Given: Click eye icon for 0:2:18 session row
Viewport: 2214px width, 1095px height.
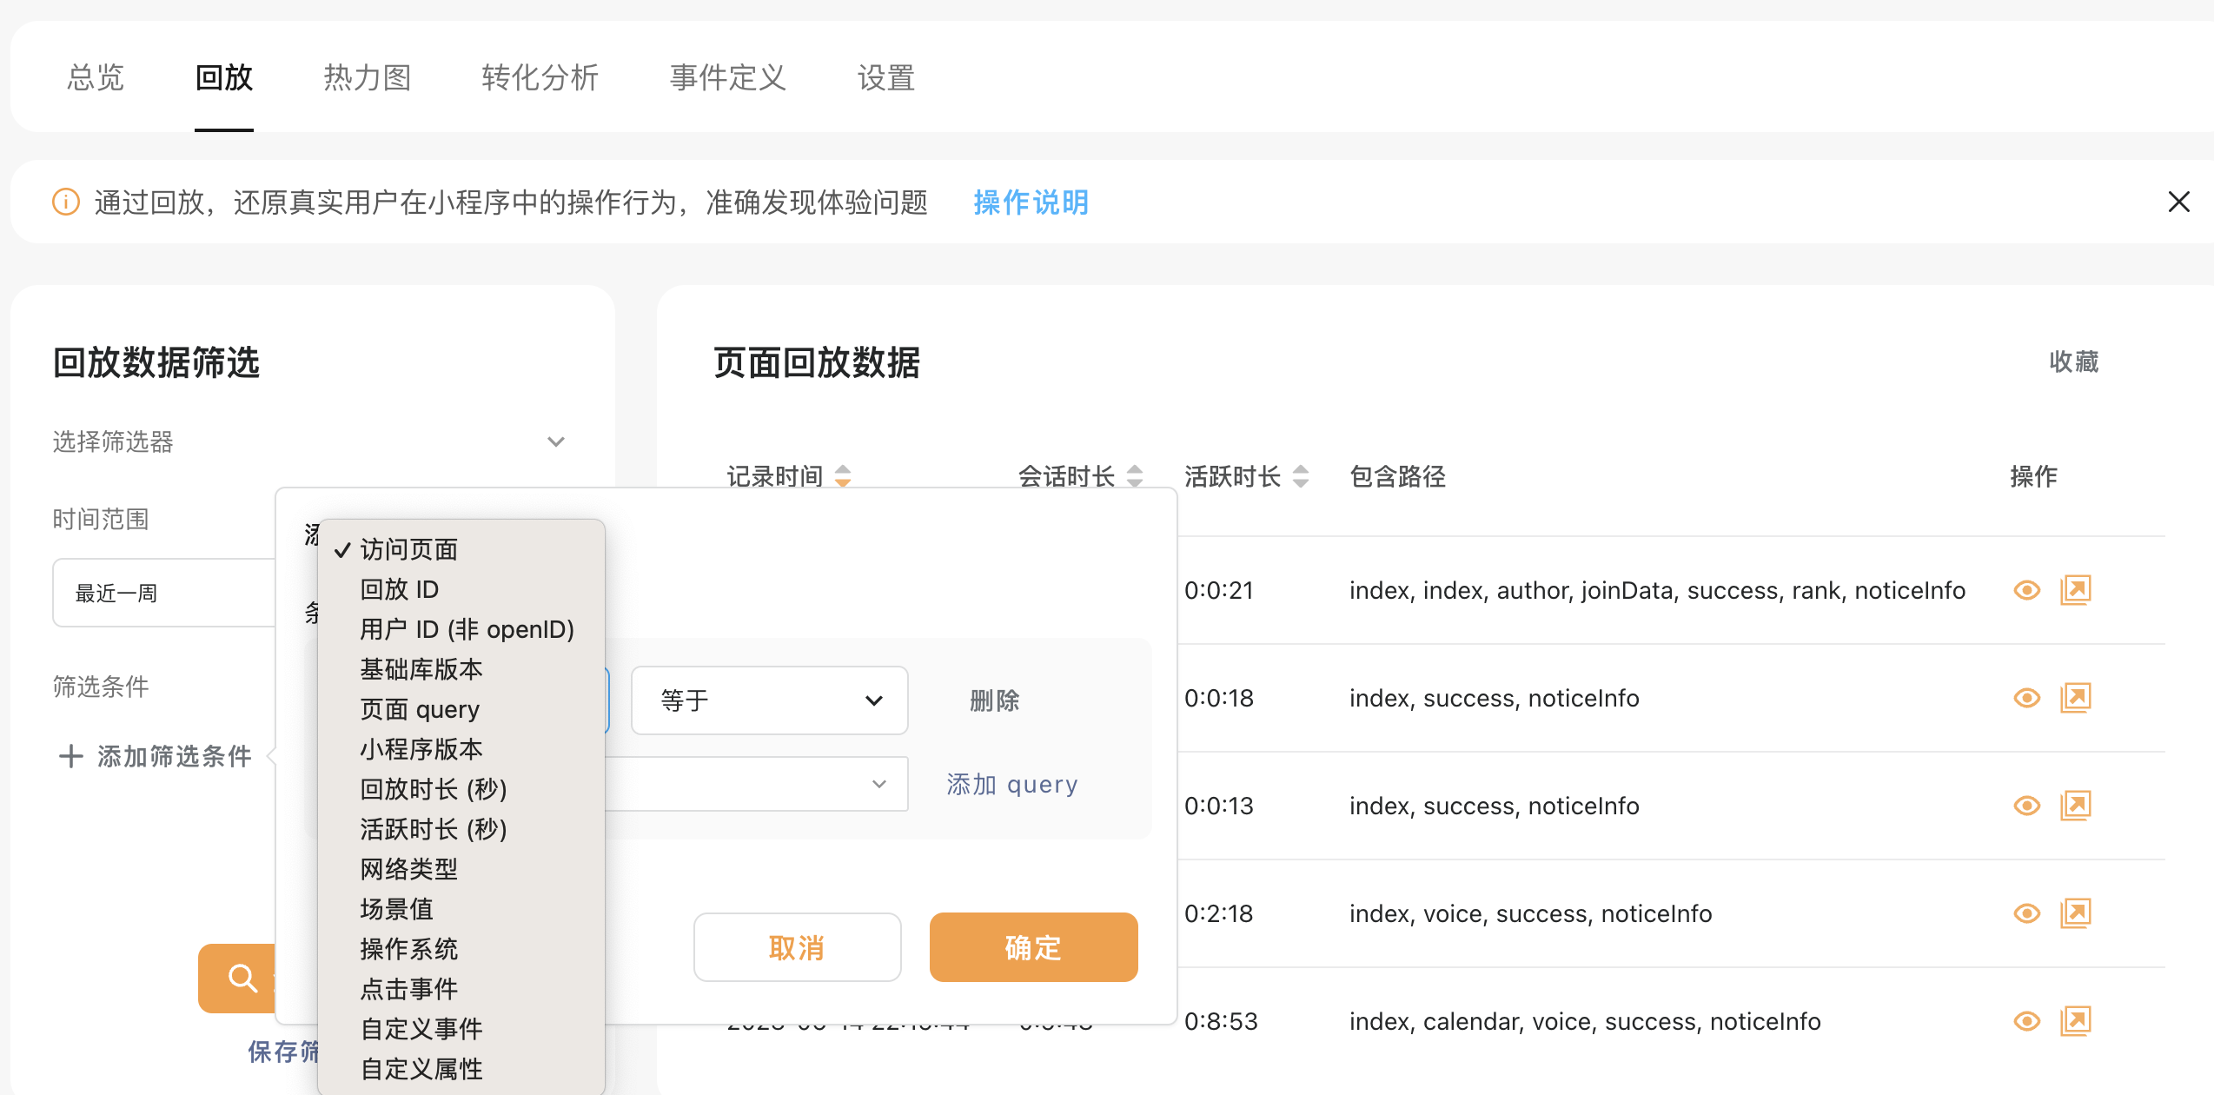Looking at the screenshot, I should [x=2026, y=913].
